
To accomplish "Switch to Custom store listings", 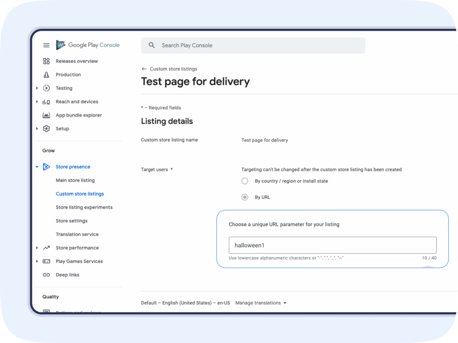I will pyautogui.click(x=80, y=194).
